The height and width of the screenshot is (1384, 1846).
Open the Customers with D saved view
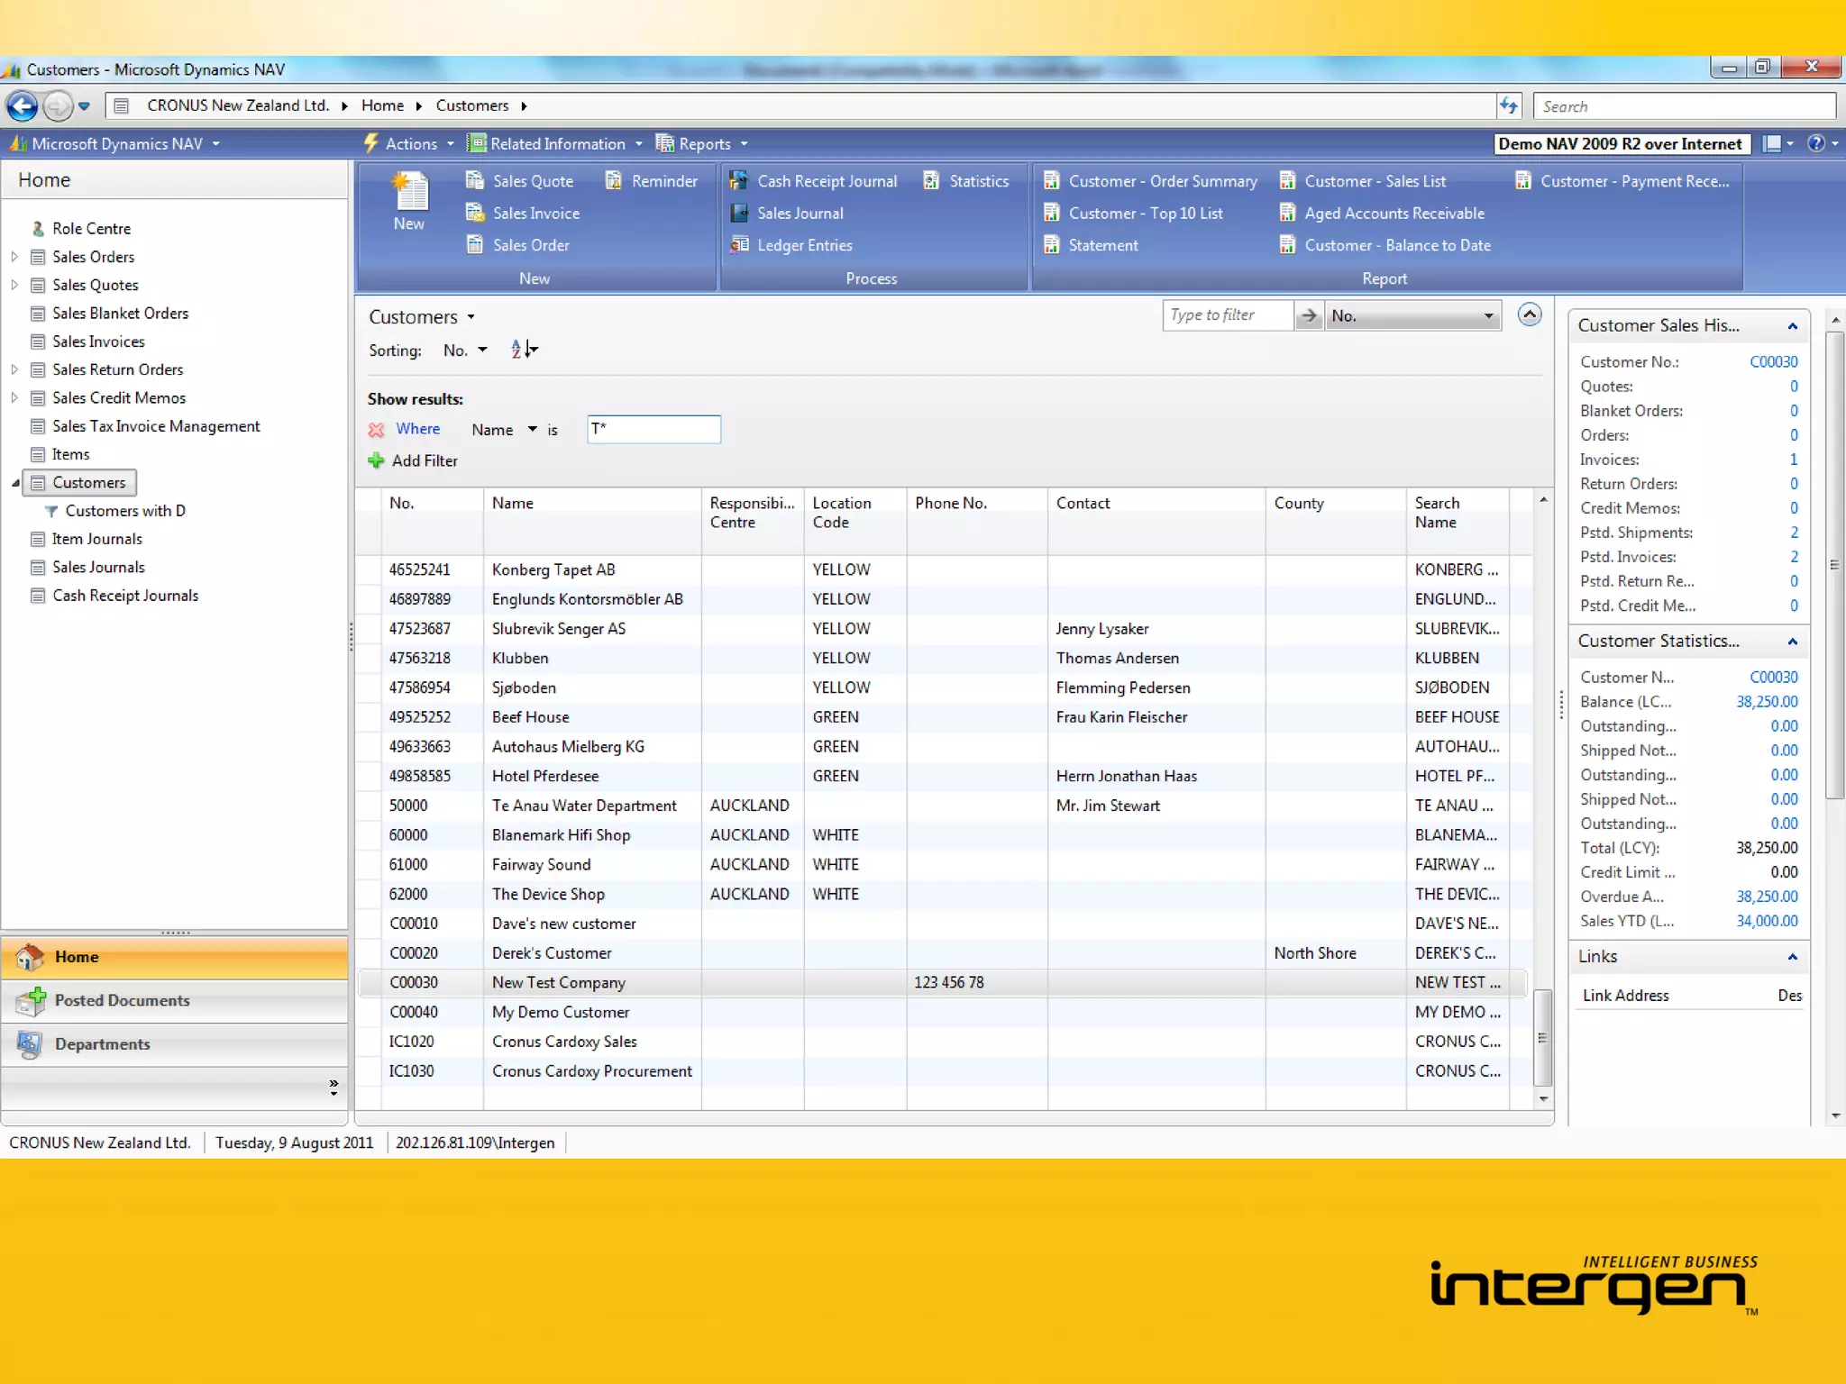[x=125, y=511]
